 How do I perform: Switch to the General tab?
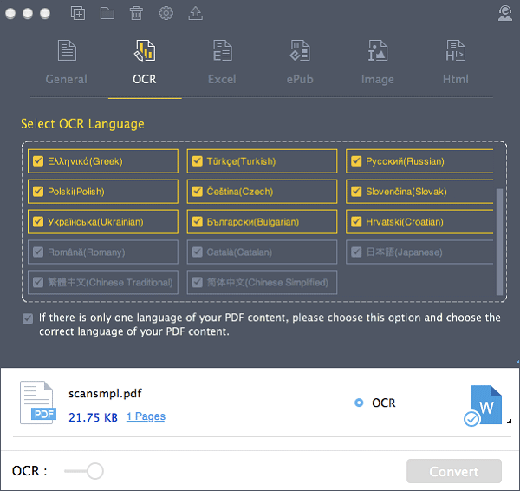coord(67,79)
